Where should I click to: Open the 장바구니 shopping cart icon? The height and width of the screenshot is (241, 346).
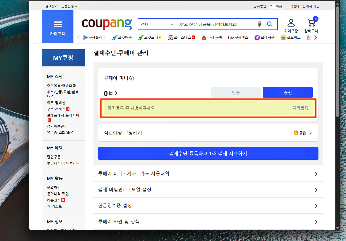[311, 25]
